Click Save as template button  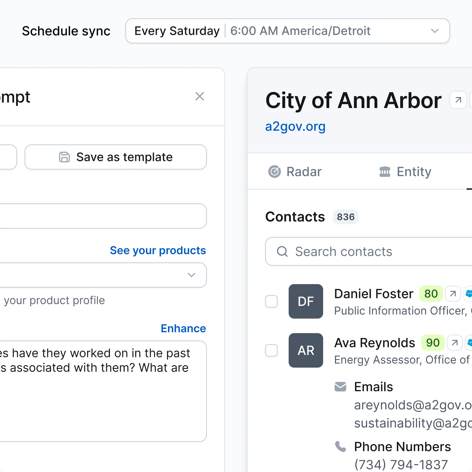point(116,157)
